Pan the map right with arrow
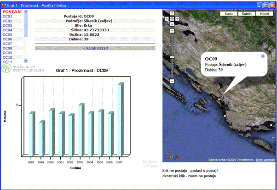 point(177,18)
